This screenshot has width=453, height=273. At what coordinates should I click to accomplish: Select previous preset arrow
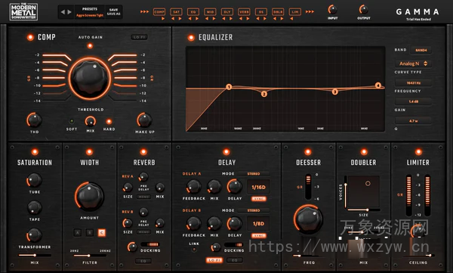[x=63, y=12]
